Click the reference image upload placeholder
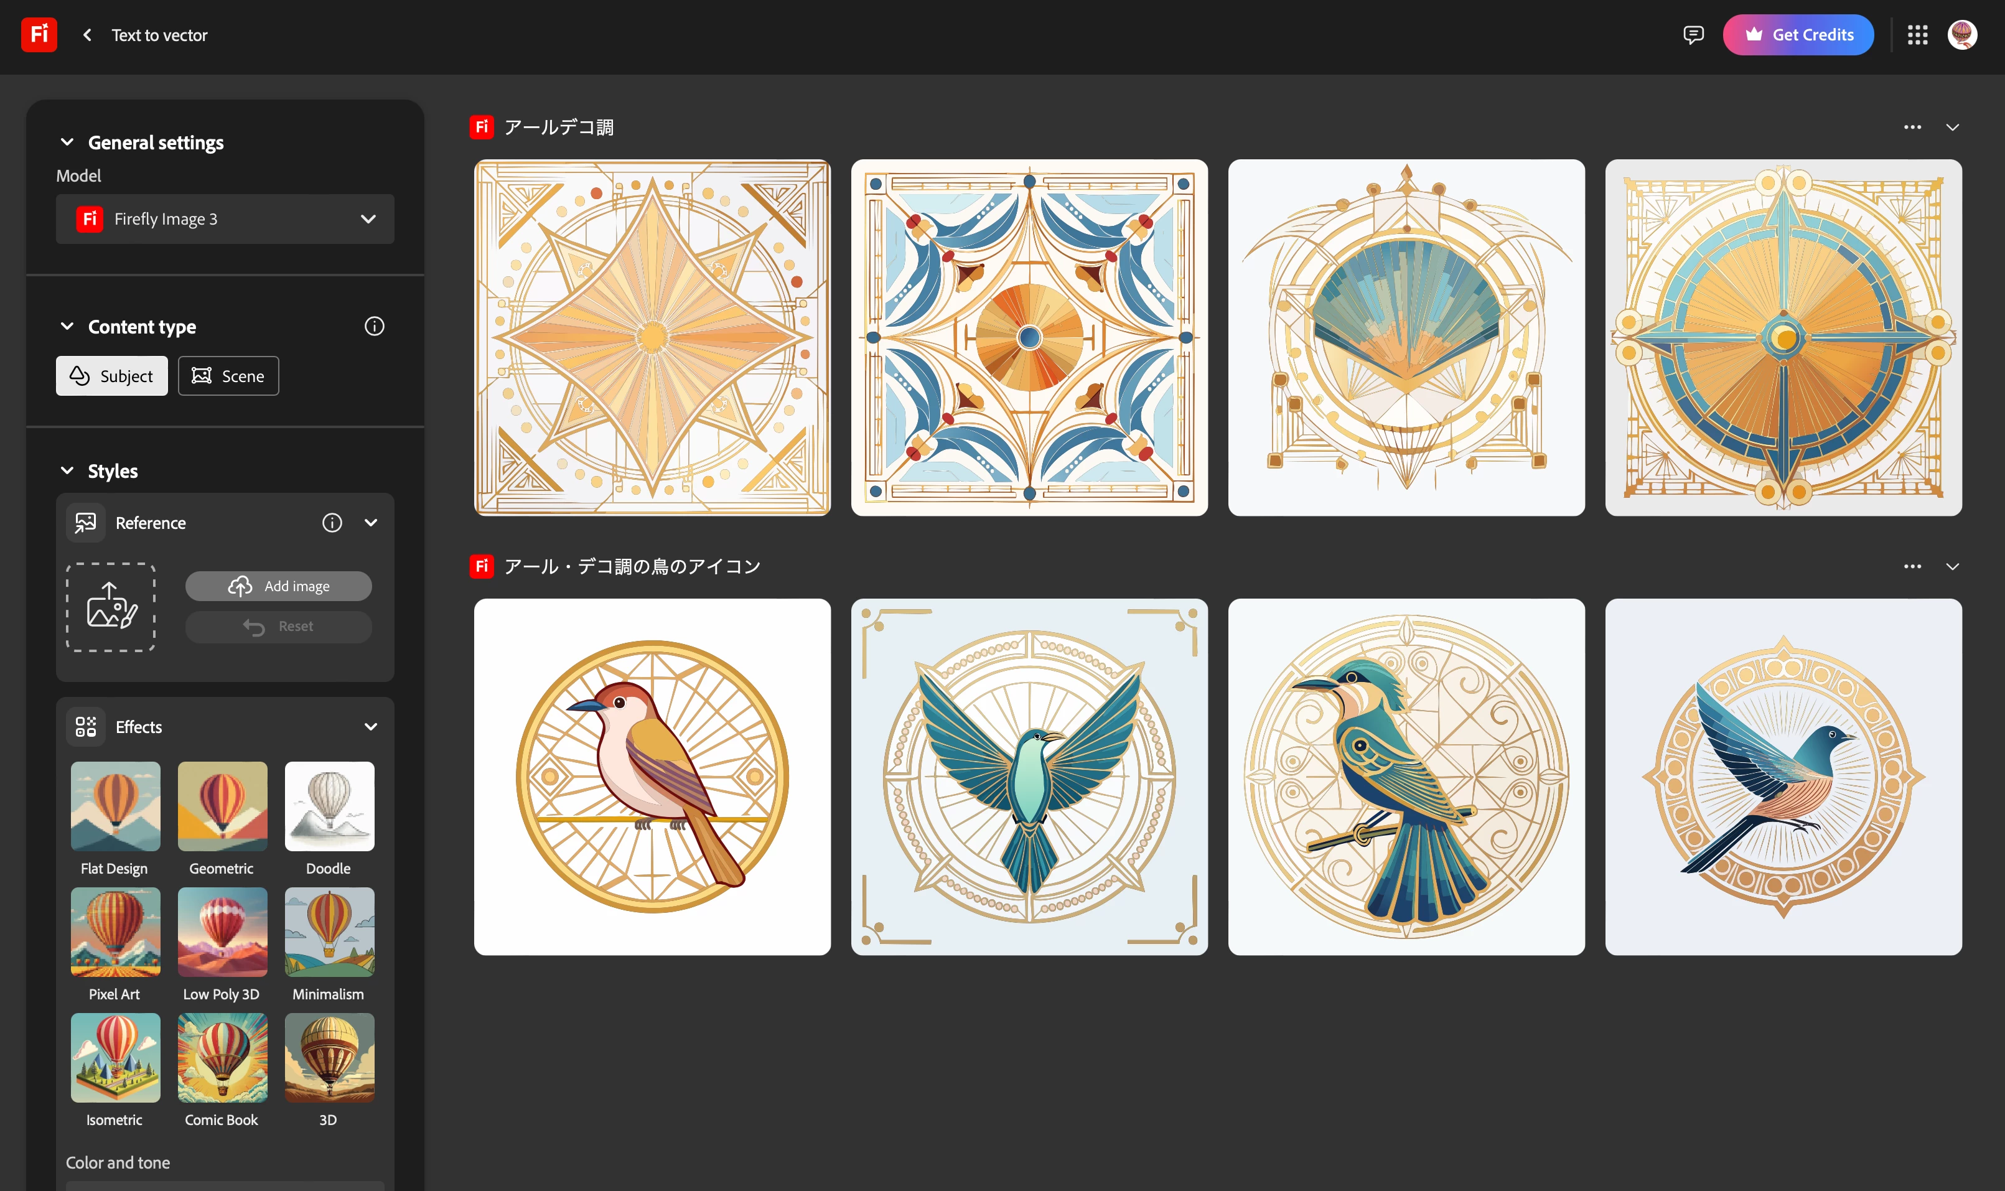 (x=111, y=607)
